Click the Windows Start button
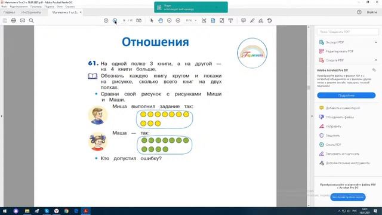The width and height of the screenshot is (382, 215). (4, 211)
